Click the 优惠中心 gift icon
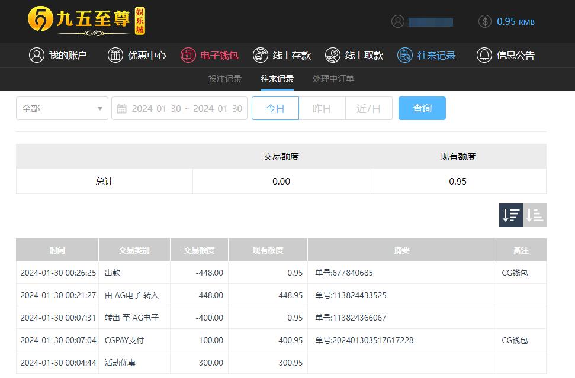The width and height of the screenshot is (575, 378). point(115,55)
